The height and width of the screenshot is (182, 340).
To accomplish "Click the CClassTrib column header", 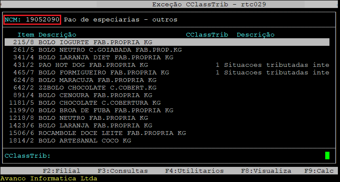I will [x=207, y=34].
